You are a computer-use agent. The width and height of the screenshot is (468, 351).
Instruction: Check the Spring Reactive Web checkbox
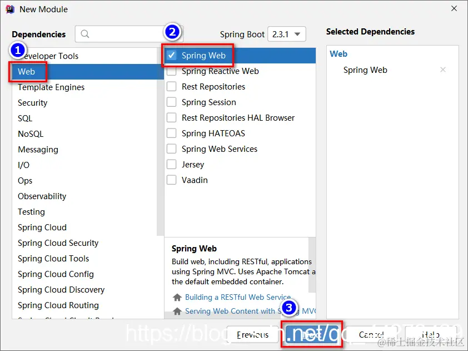(x=172, y=71)
